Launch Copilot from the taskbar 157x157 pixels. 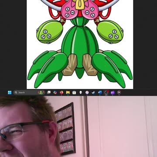click(55, 92)
